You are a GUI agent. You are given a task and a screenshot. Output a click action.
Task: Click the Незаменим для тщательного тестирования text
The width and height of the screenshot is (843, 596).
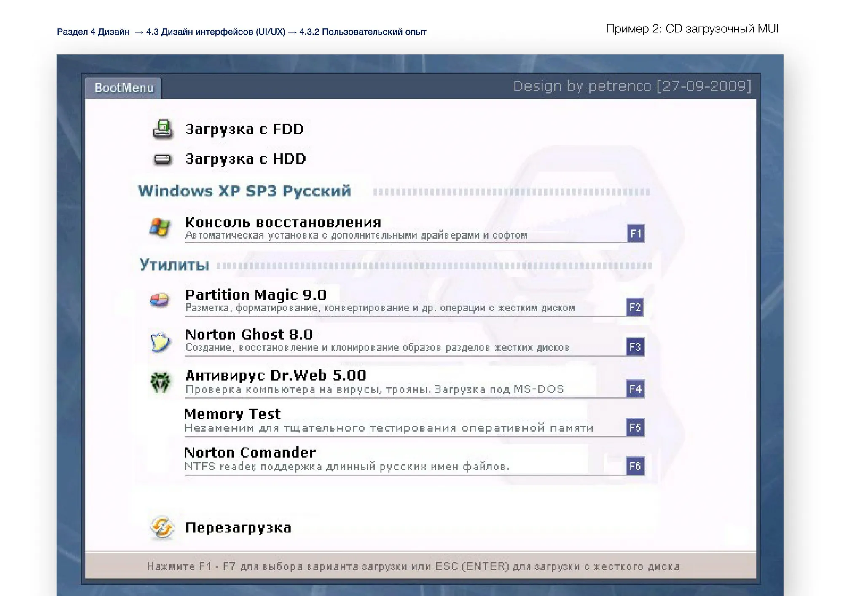pyautogui.click(x=389, y=428)
